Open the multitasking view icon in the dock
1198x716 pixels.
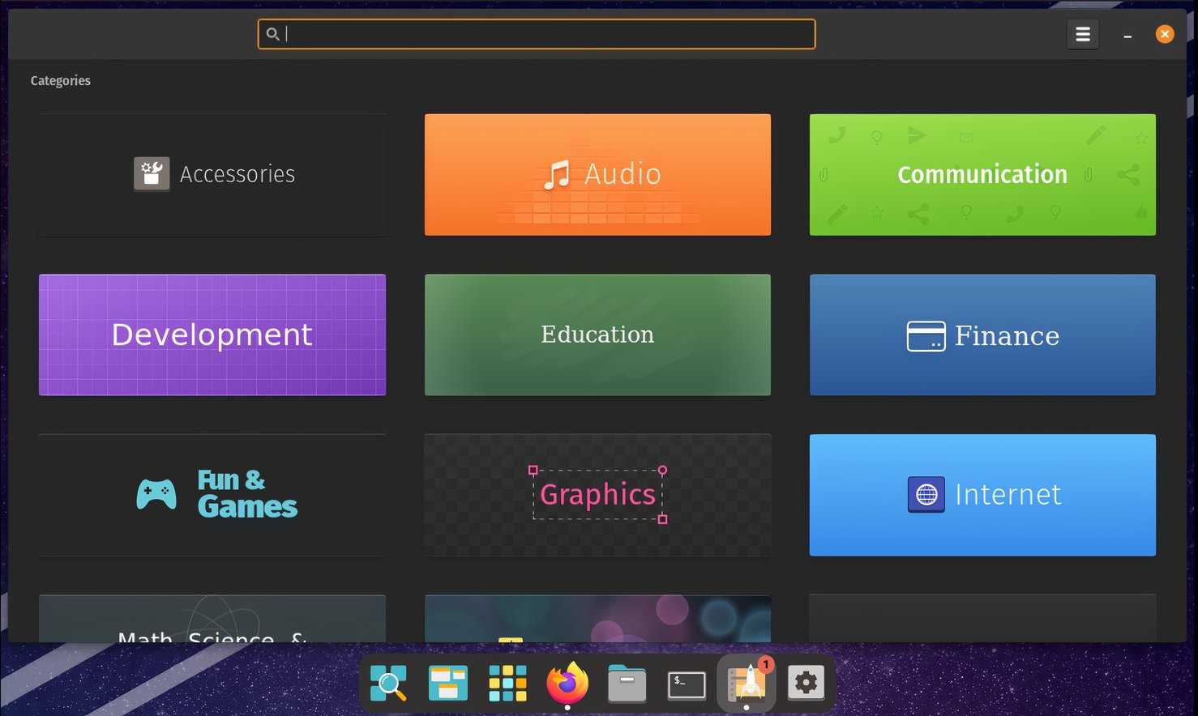coord(447,683)
